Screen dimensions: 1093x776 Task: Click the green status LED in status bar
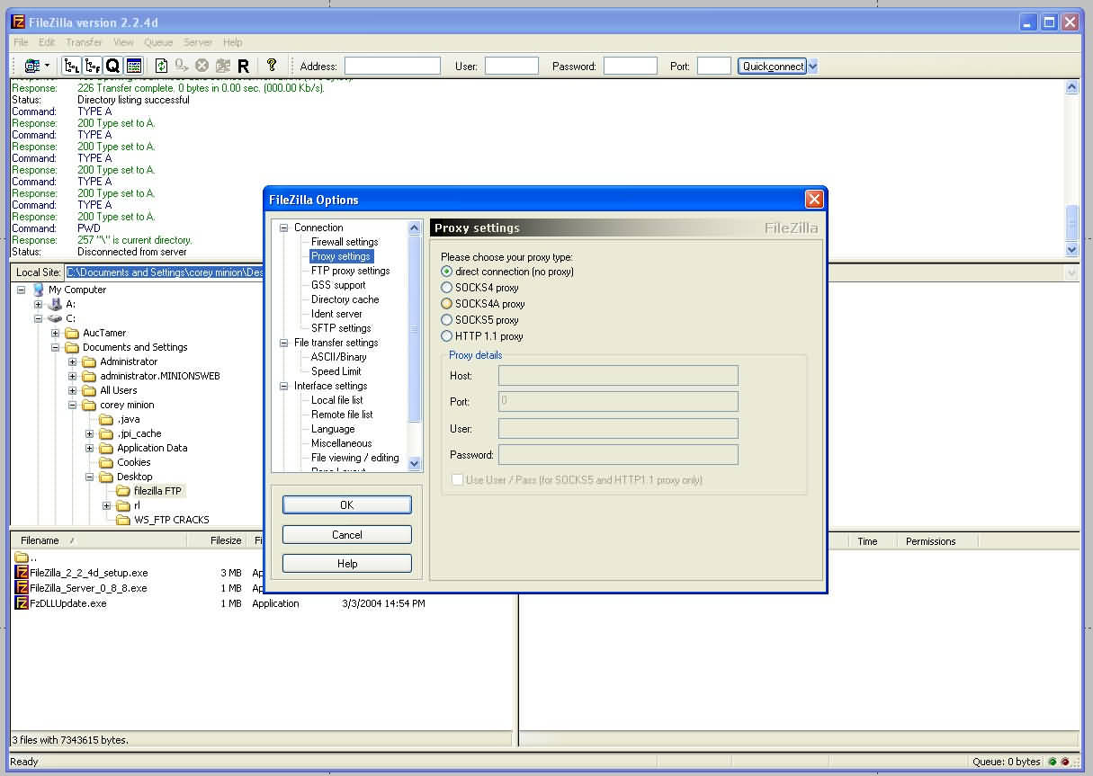point(1053,762)
